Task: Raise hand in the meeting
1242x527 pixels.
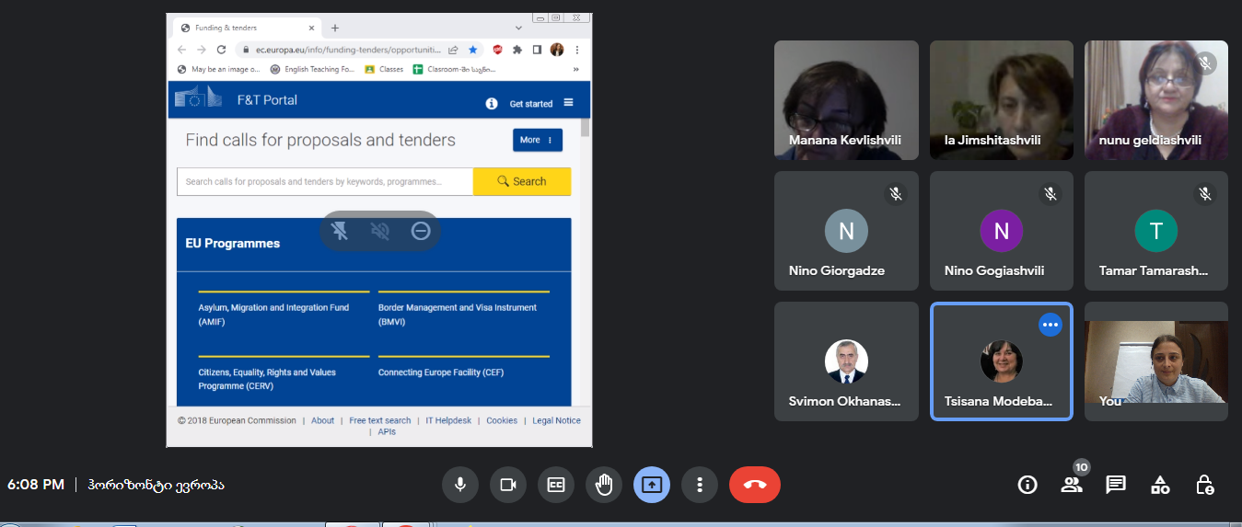Action: pyautogui.click(x=604, y=485)
